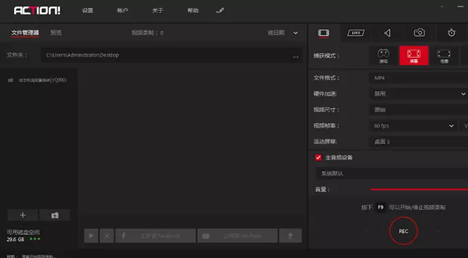Select the gamepad game capture mode
468x258 pixels.
[x=383, y=56]
